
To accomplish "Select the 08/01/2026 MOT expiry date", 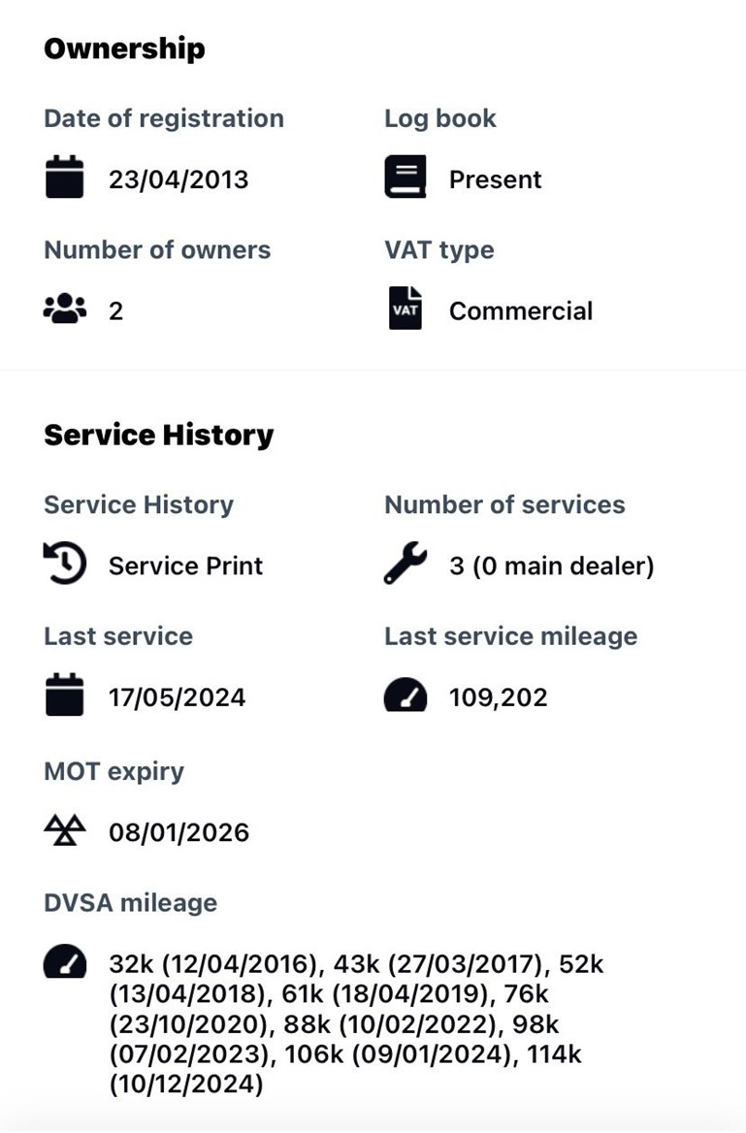I will (x=178, y=832).
